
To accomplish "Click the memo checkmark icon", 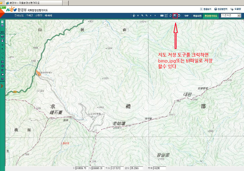I will (x=2, y=79).
